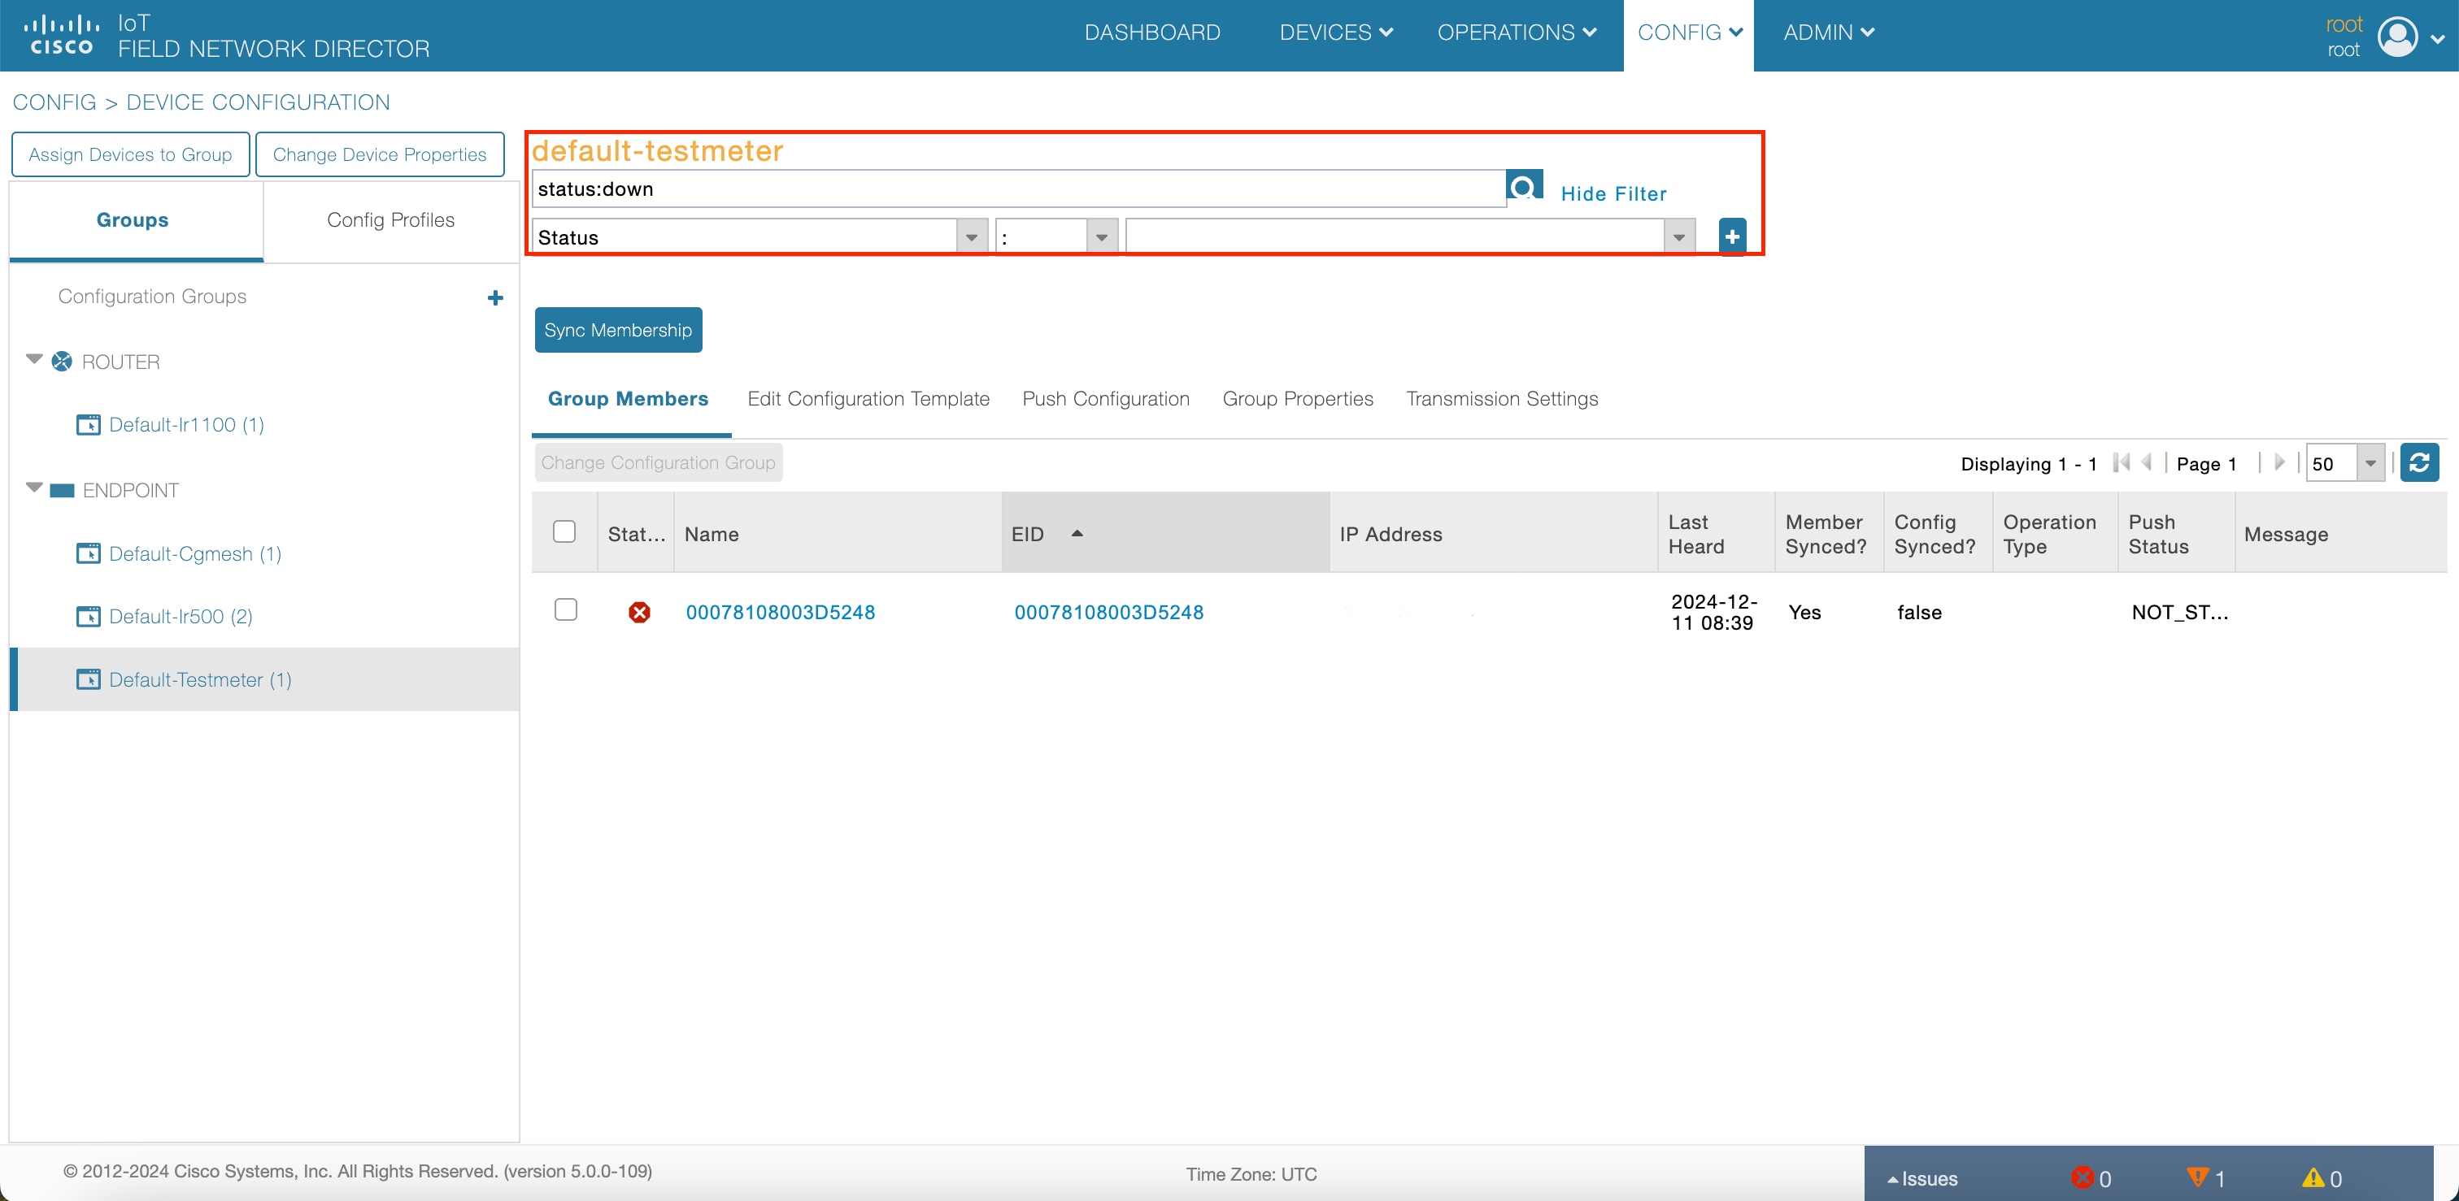
Task: Open the CONFIG menu
Action: (x=1689, y=33)
